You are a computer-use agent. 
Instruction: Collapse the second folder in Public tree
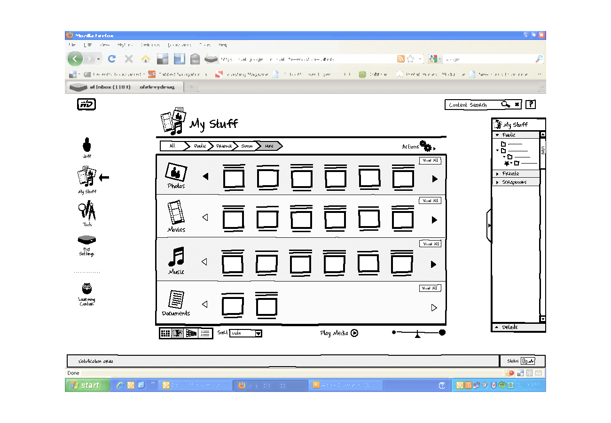498,151
